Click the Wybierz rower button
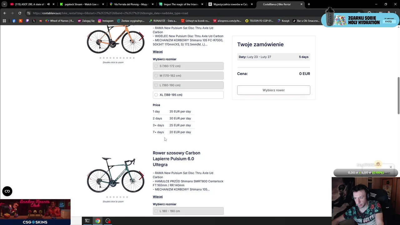Screen dimensions: 400x225 [x=273, y=90]
